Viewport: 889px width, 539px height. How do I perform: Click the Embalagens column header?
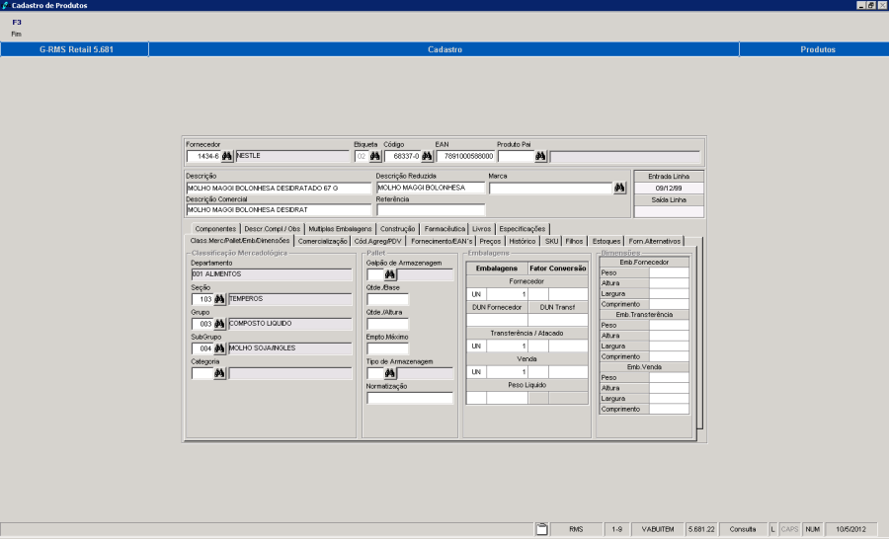[497, 269]
